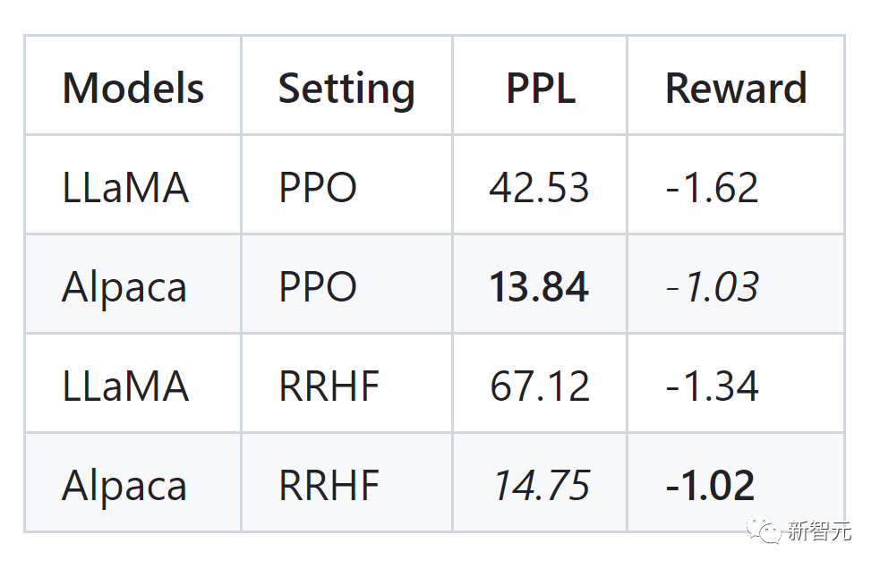Click the italic PPL value 14.75
Screen dimensions: 880x569
coord(541,486)
